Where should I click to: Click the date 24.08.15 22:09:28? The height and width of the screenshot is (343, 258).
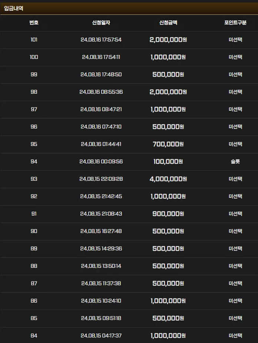coord(101,179)
